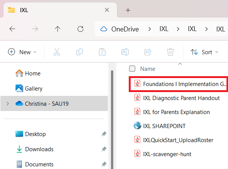Click the Share icon in toolbar

(148, 52)
